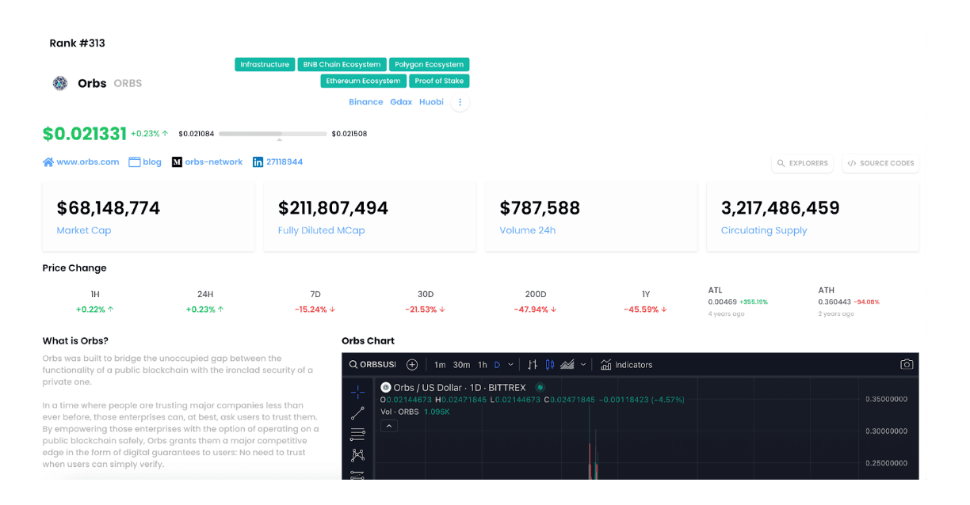Image resolution: width=970 pixels, height=505 pixels.
Task: Open the blog link
Action: coord(152,162)
